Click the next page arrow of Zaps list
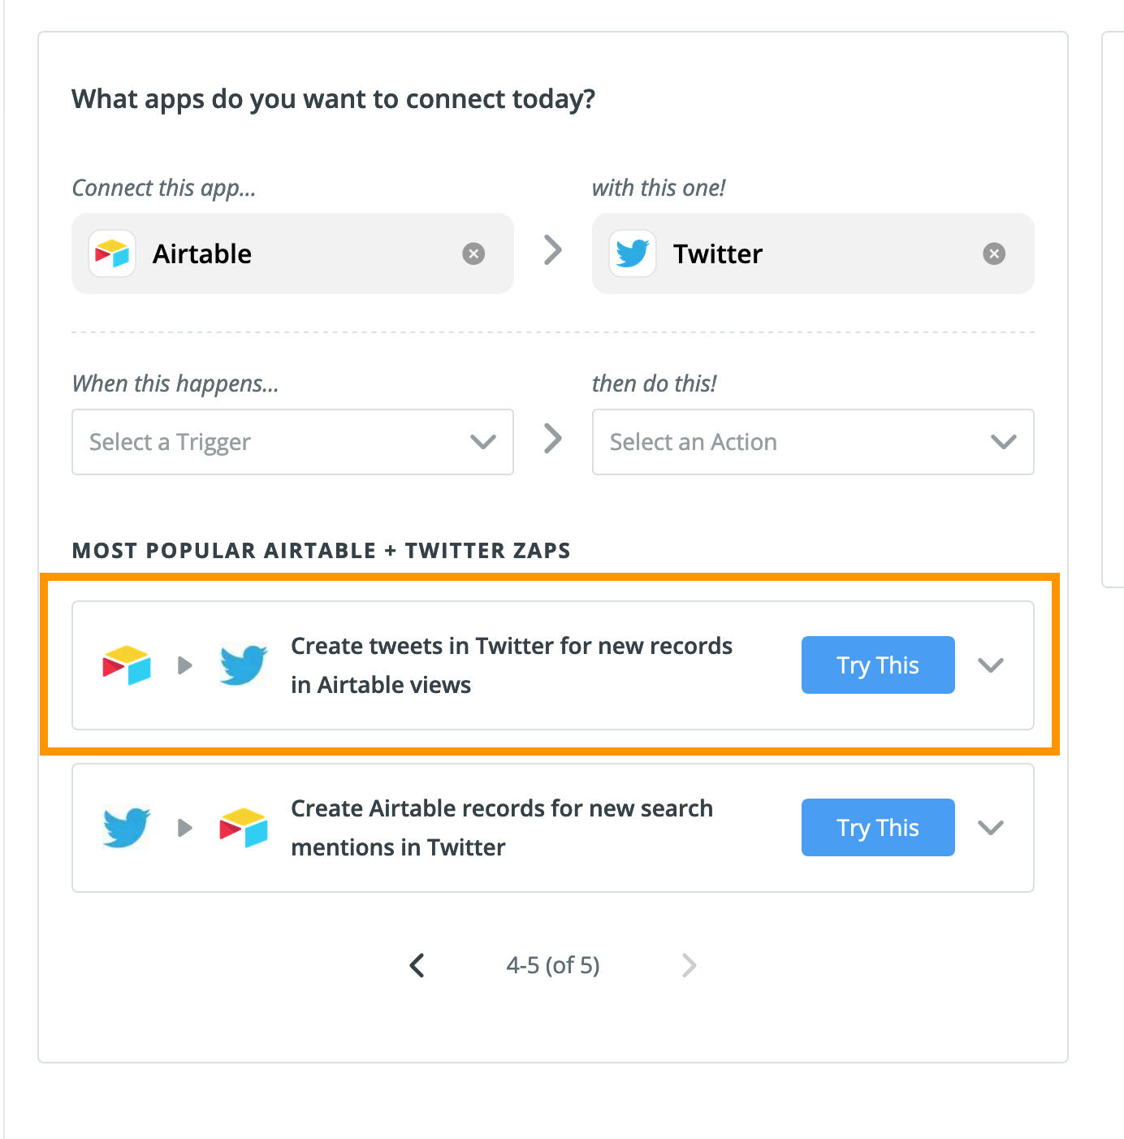The width and height of the screenshot is (1124, 1139). (x=689, y=965)
